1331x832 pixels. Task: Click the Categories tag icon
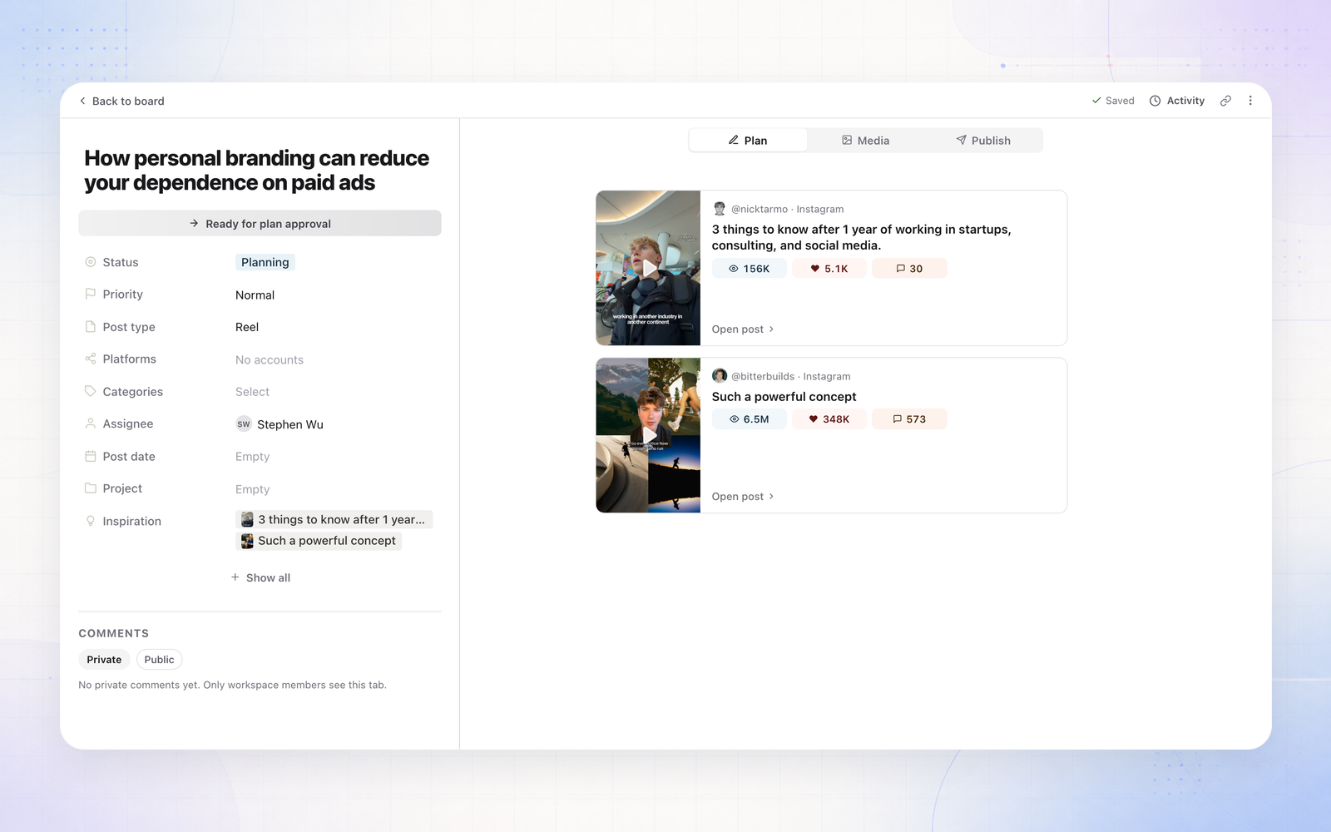click(x=91, y=391)
